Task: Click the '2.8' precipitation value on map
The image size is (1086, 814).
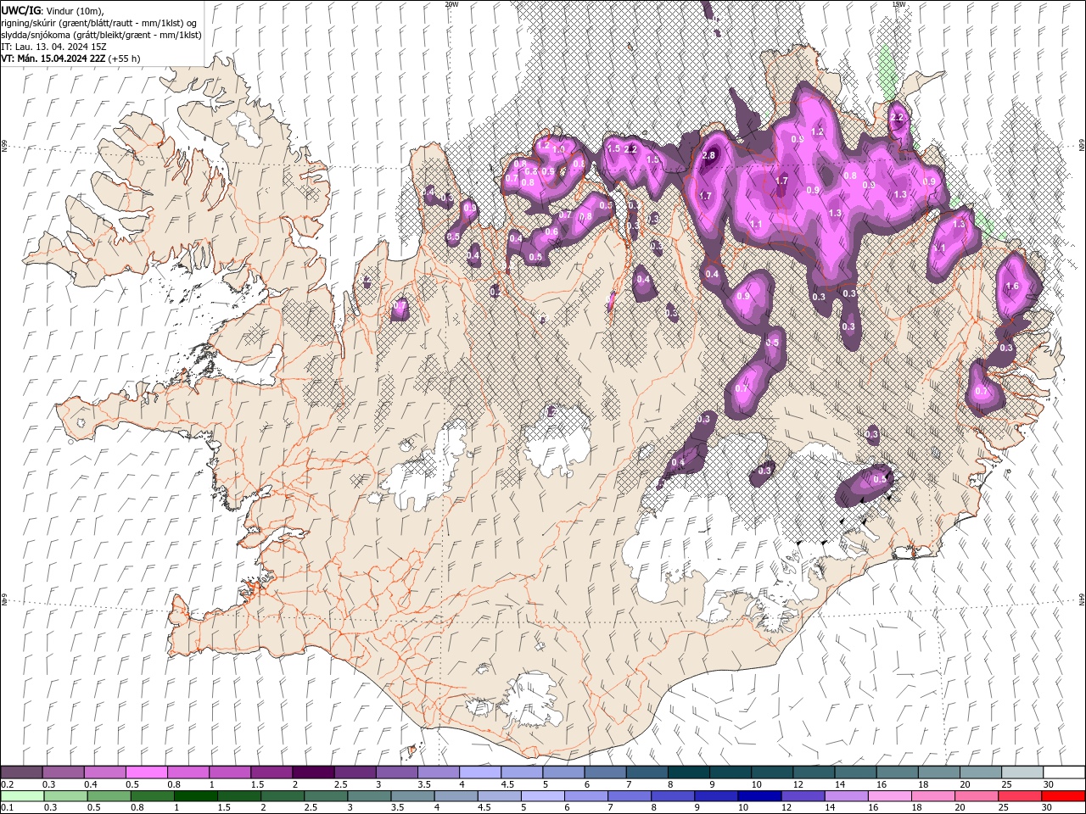Action: pos(709,156)
